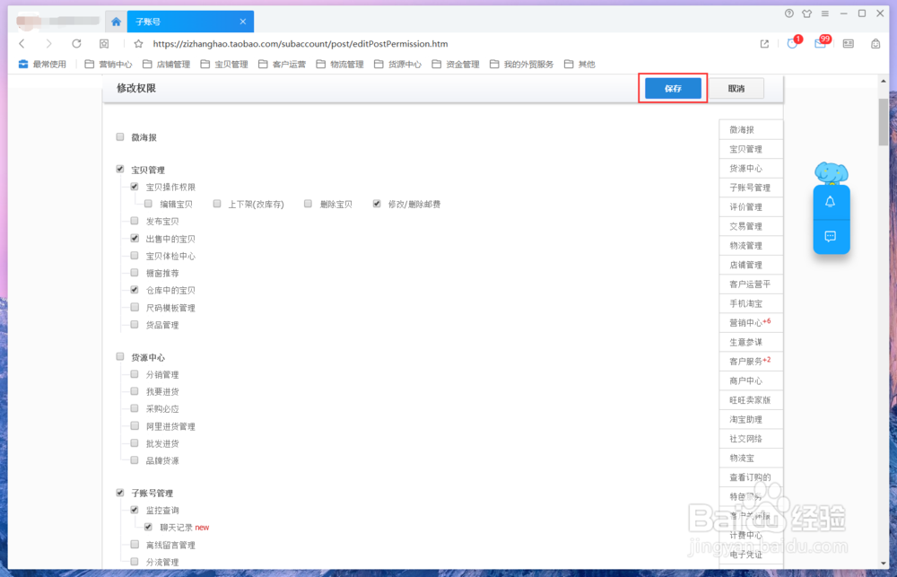Open the browser hamburger menu icon

click(825, 13)
